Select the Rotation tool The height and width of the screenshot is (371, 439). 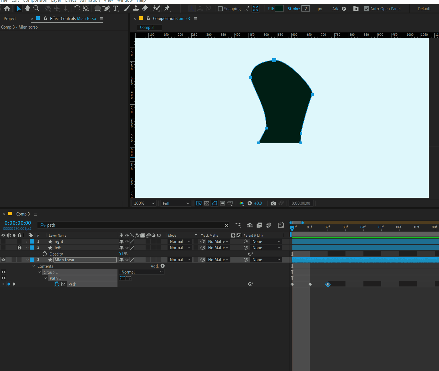pyautogui.click(x=77, y=8)
